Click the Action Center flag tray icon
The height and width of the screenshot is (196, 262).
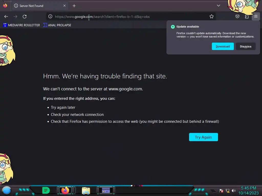[221, 191]
